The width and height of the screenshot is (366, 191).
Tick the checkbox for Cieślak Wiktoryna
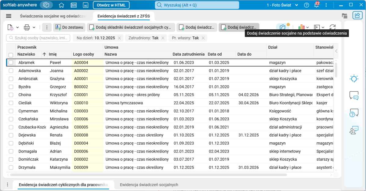[11, 103]
